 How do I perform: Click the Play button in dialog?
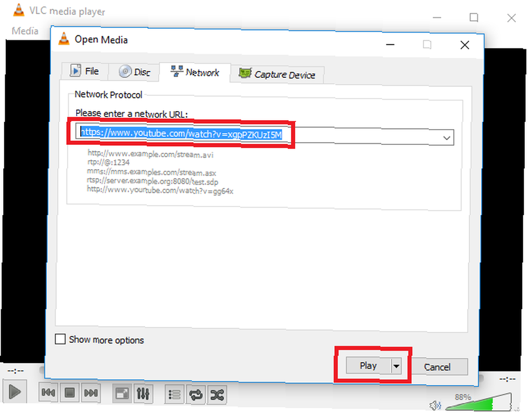point(369,366)
